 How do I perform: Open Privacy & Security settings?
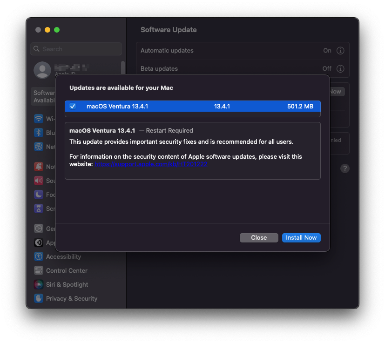66,299
